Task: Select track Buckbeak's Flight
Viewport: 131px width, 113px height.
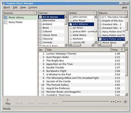Action: pyautogui.click(x=82, y=71)
